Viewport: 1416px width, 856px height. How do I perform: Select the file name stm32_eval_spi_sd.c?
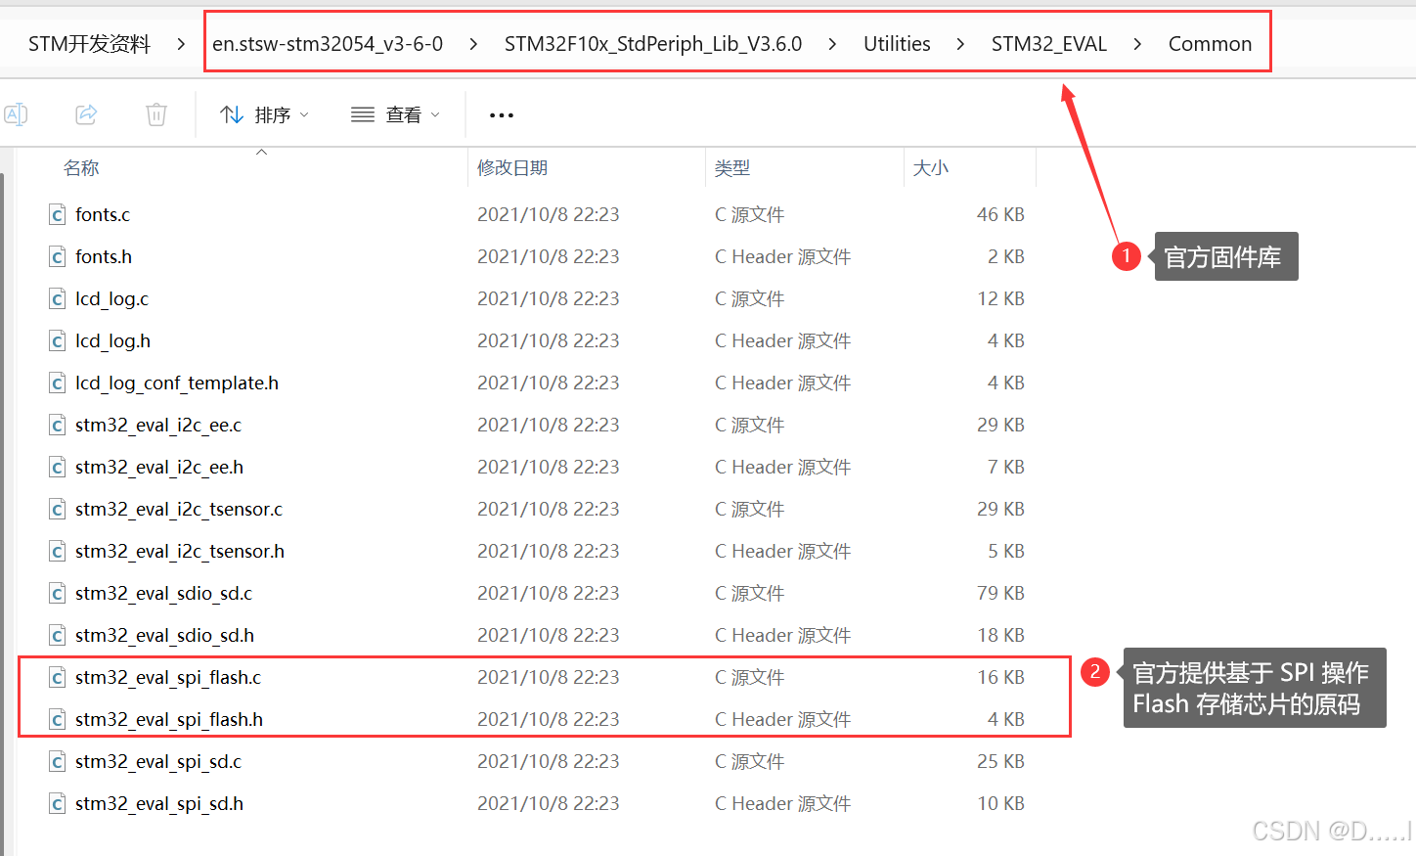[x=158, y=761]
